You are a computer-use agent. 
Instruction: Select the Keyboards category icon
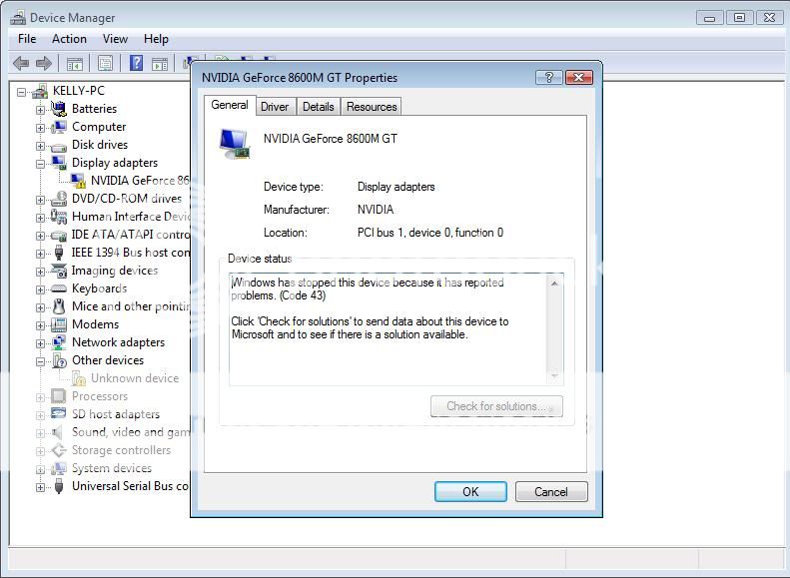point(58,289)
